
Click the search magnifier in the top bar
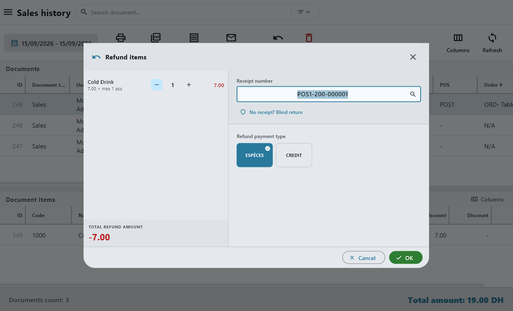tap(84, 12)
